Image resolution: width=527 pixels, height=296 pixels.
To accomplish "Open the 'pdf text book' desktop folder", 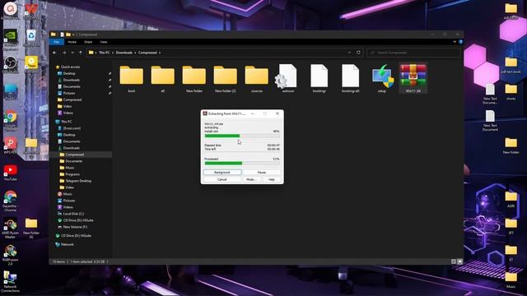I will coord(511,62).
